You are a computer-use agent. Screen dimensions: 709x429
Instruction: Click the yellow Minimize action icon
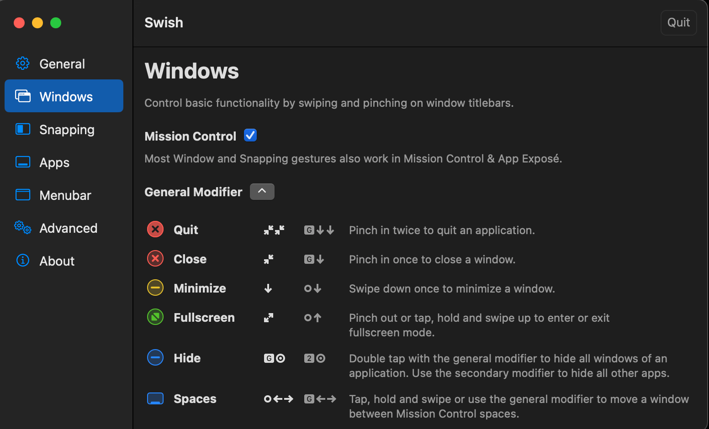click(155, 288)
